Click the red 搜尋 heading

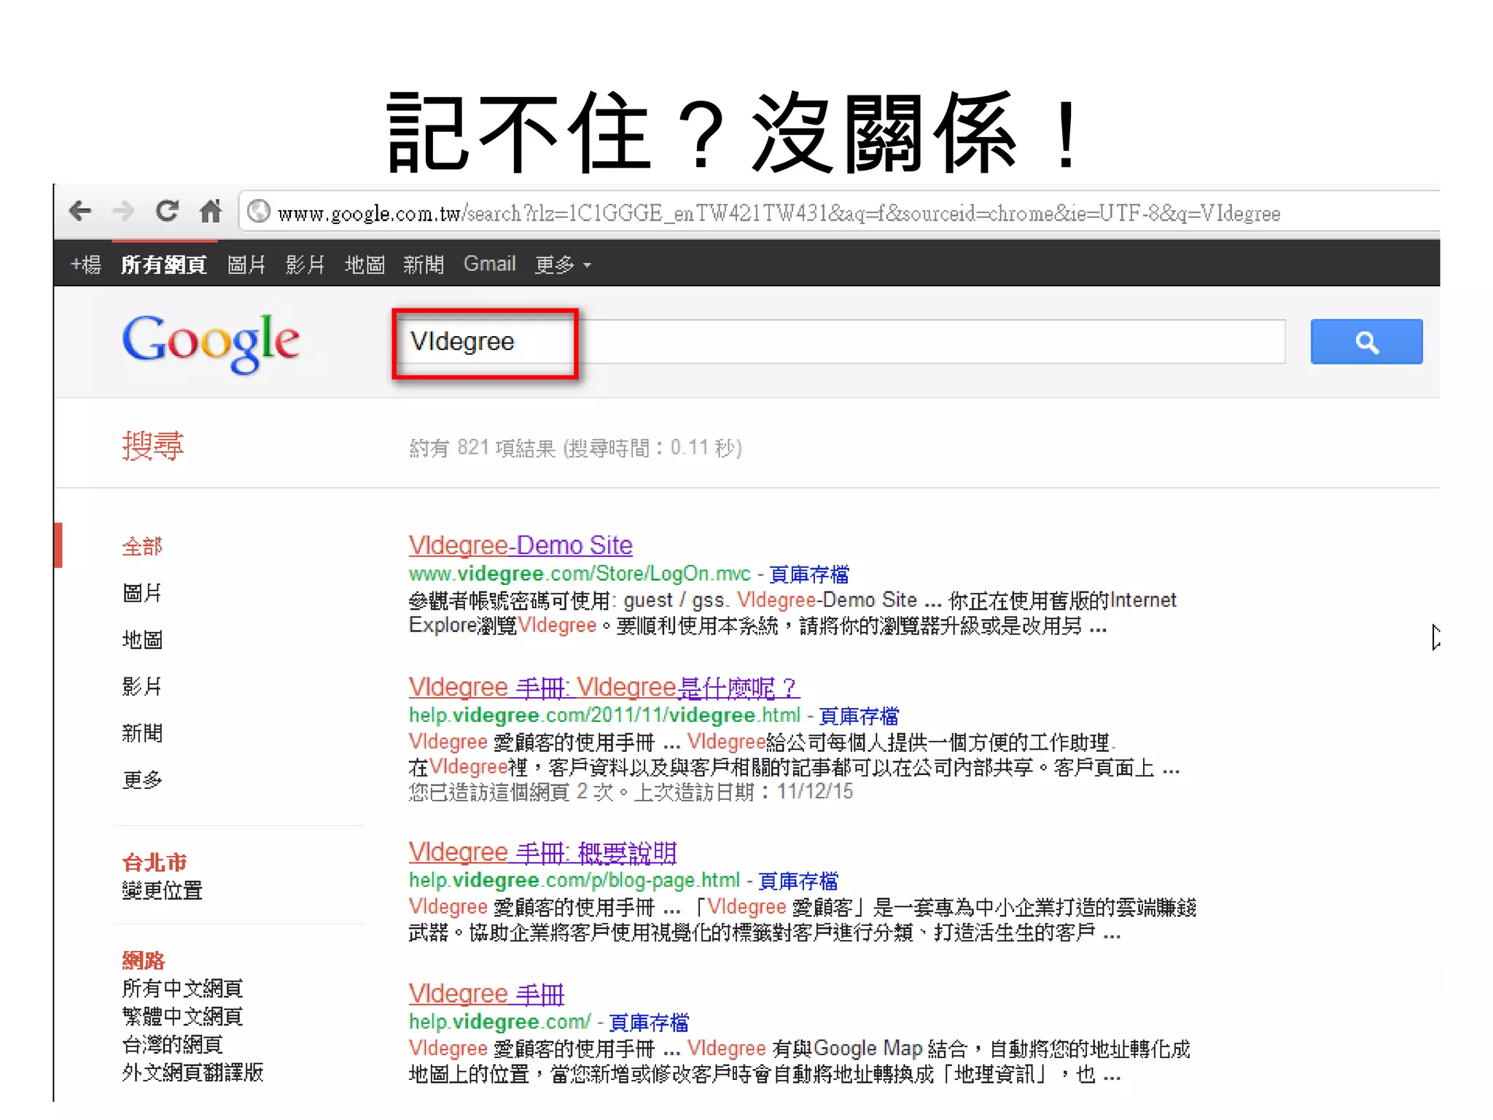click(153, 446)
